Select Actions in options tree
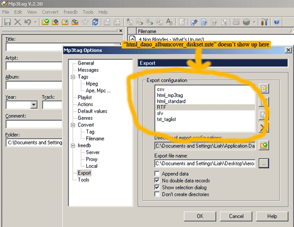Screen dimensions: 294x227 (x=85, y=104)
